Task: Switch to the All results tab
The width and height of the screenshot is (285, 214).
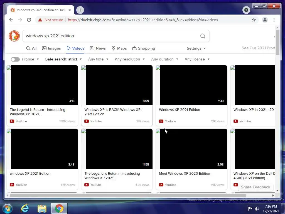Action: (31, 48)
